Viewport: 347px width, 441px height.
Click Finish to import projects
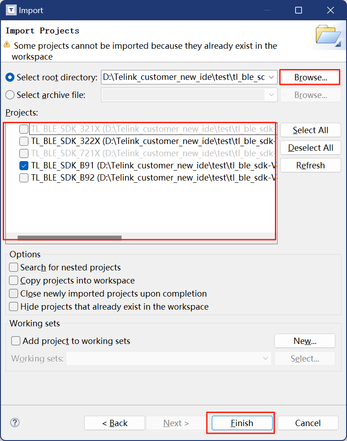(242, 423)
